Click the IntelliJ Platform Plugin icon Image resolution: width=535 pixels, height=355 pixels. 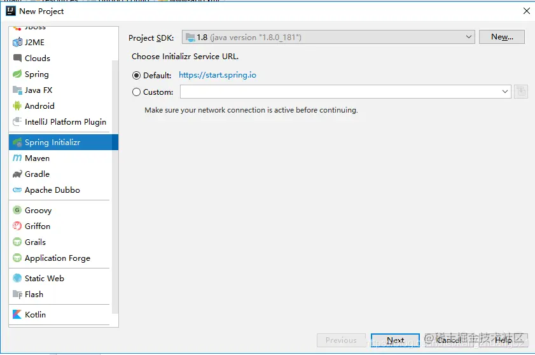click(x=17, y=122)
